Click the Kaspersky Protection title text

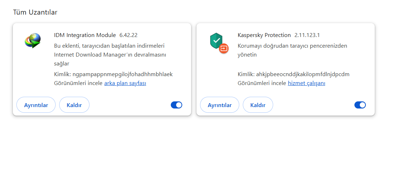point(264,35)
